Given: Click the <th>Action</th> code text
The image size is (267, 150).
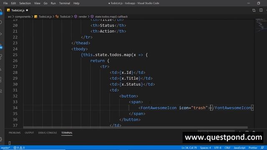Looking at the screenshot, I should point(108,31).
